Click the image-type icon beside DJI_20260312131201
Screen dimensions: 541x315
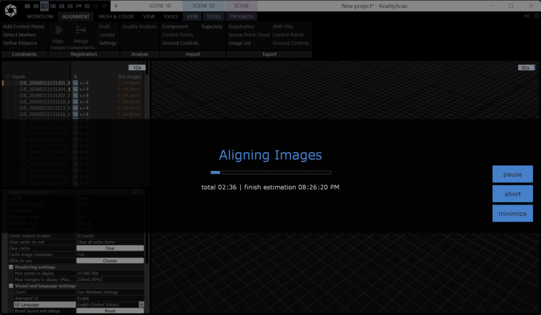point(75,83)
